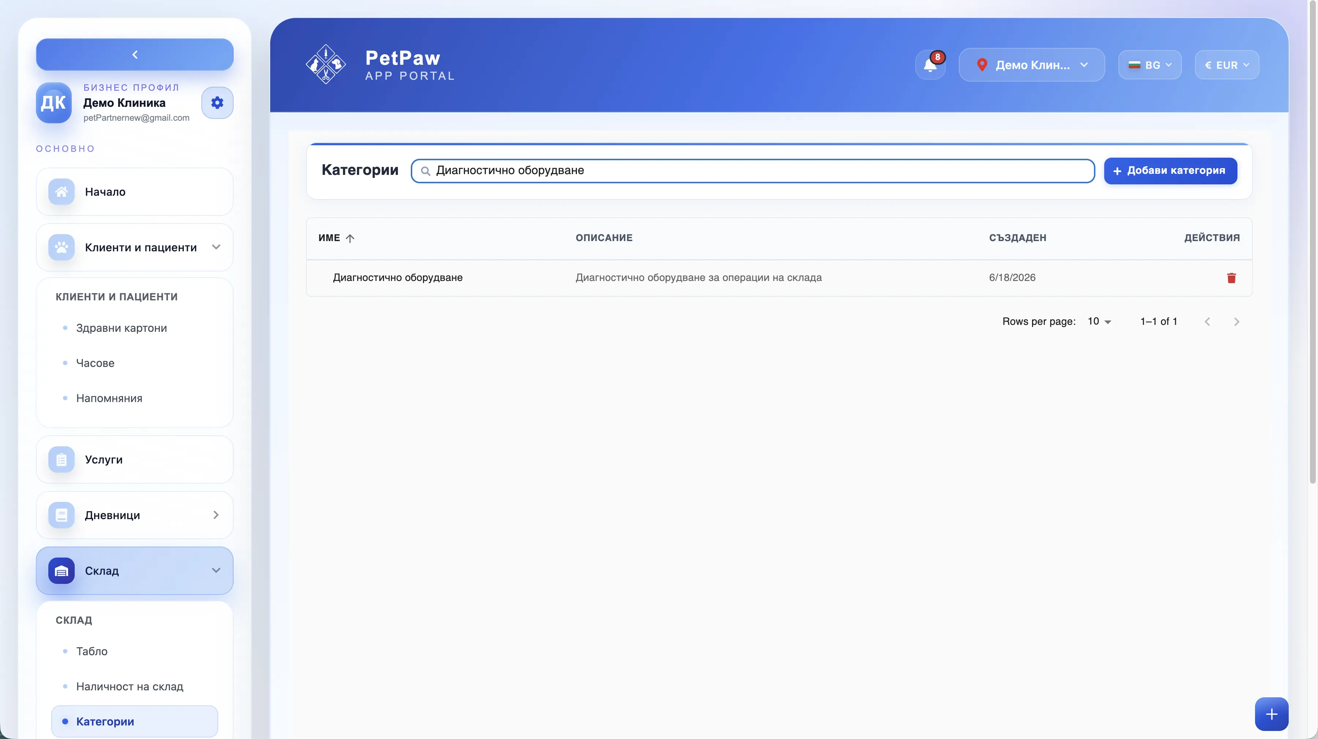Click Диагностично оборудване name cell
The height and width of the screenshot is (739, 1318).
click(398, 278)
